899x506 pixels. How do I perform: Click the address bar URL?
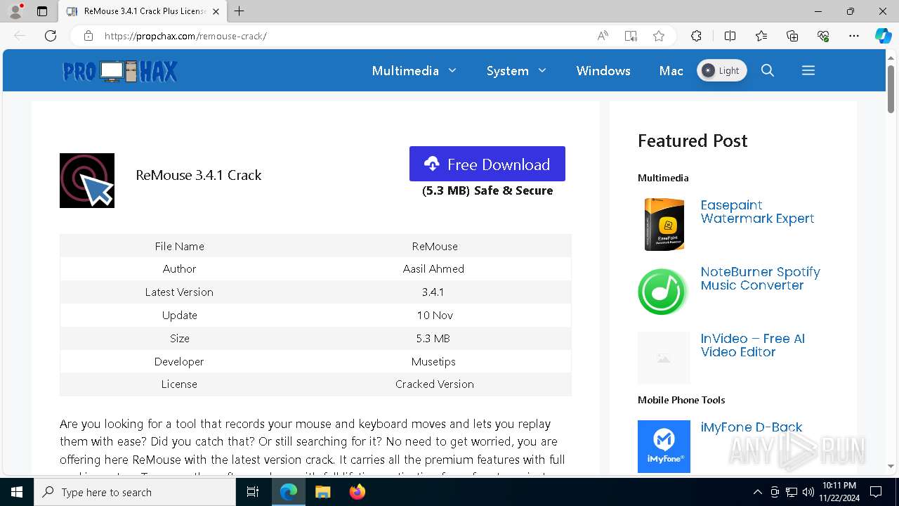(185, 36)
